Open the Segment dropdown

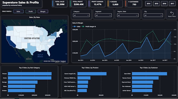pos(103,15)
